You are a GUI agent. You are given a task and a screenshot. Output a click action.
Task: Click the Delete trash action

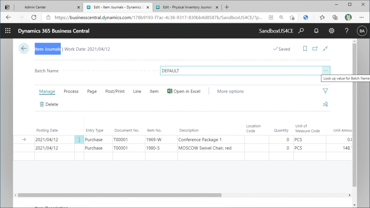pos(49,104)
